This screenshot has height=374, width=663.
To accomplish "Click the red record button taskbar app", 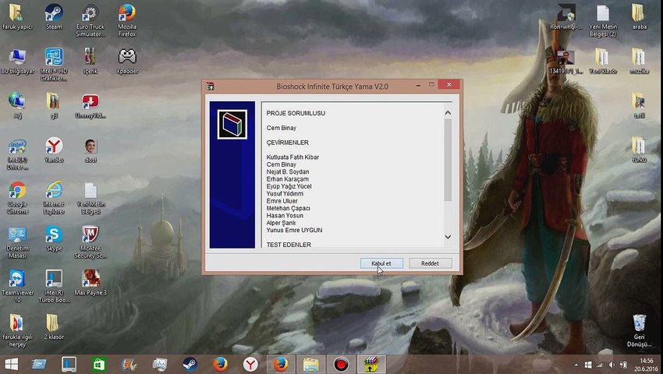I will 341,365.
